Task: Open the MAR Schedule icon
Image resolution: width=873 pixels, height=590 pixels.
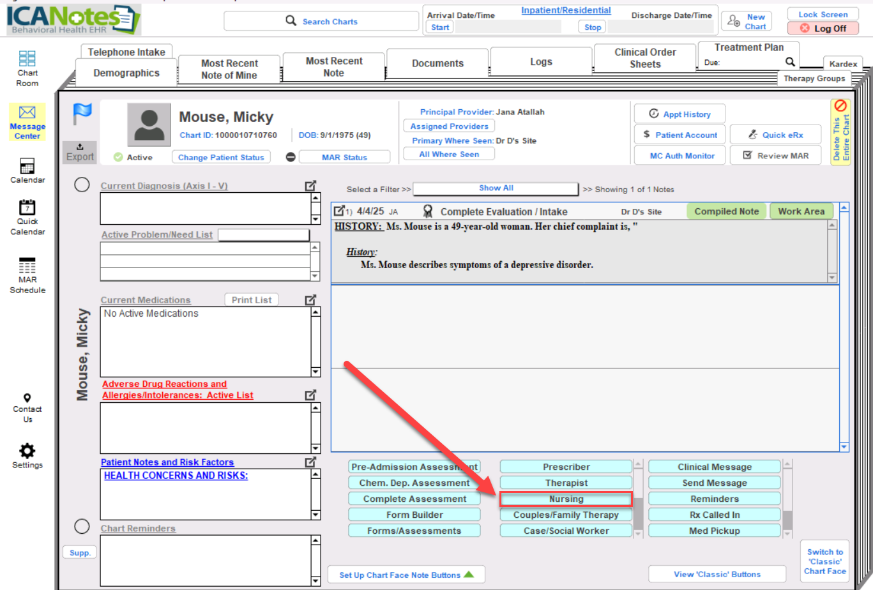Action: tap(27, 266)
